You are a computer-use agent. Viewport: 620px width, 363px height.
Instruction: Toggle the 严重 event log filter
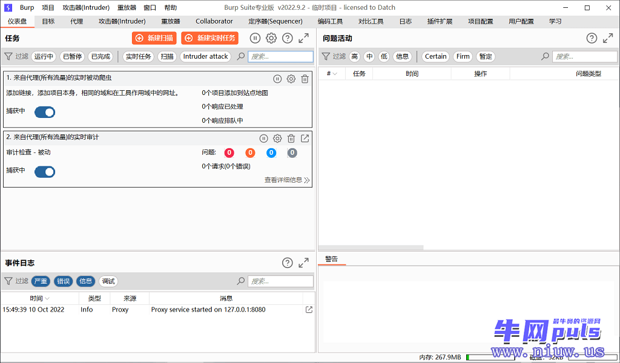(x=41, y=281)
